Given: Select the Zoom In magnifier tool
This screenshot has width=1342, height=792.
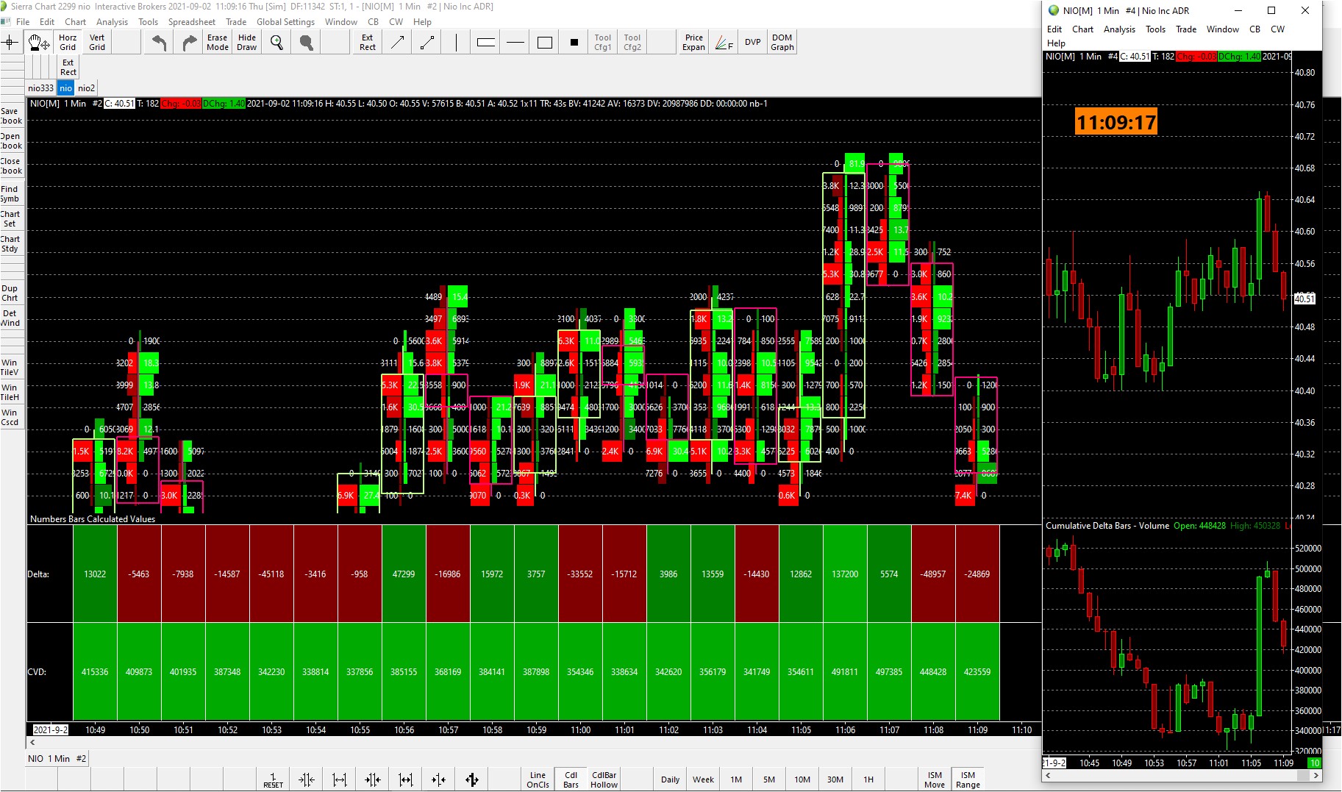Looking at the screenshot, I should pos(276,43).
